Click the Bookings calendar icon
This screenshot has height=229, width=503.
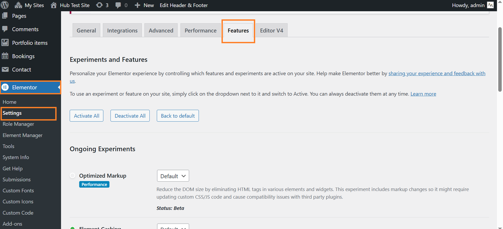point(5,56)
